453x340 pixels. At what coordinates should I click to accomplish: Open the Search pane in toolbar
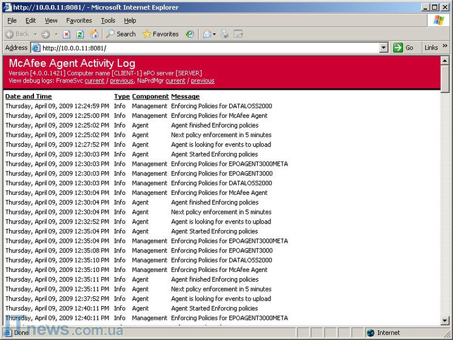click(121, 34)
